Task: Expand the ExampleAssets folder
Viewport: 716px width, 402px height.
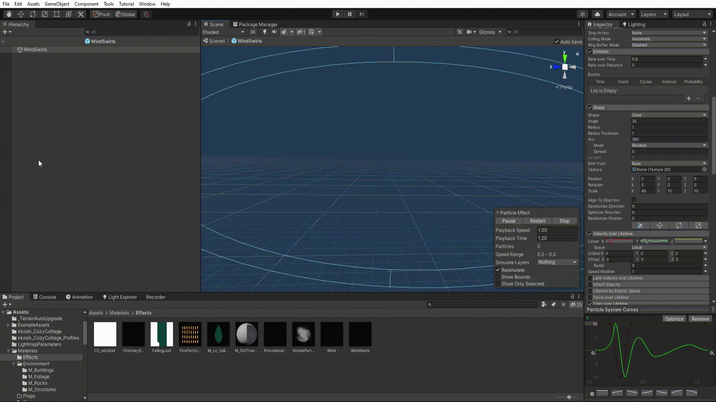Action: tap(9, 325)
